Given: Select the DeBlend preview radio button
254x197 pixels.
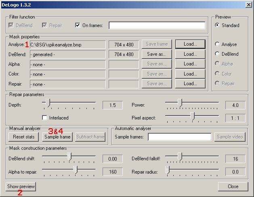Looking at the screenshot, I should click(x=217, y=54).
